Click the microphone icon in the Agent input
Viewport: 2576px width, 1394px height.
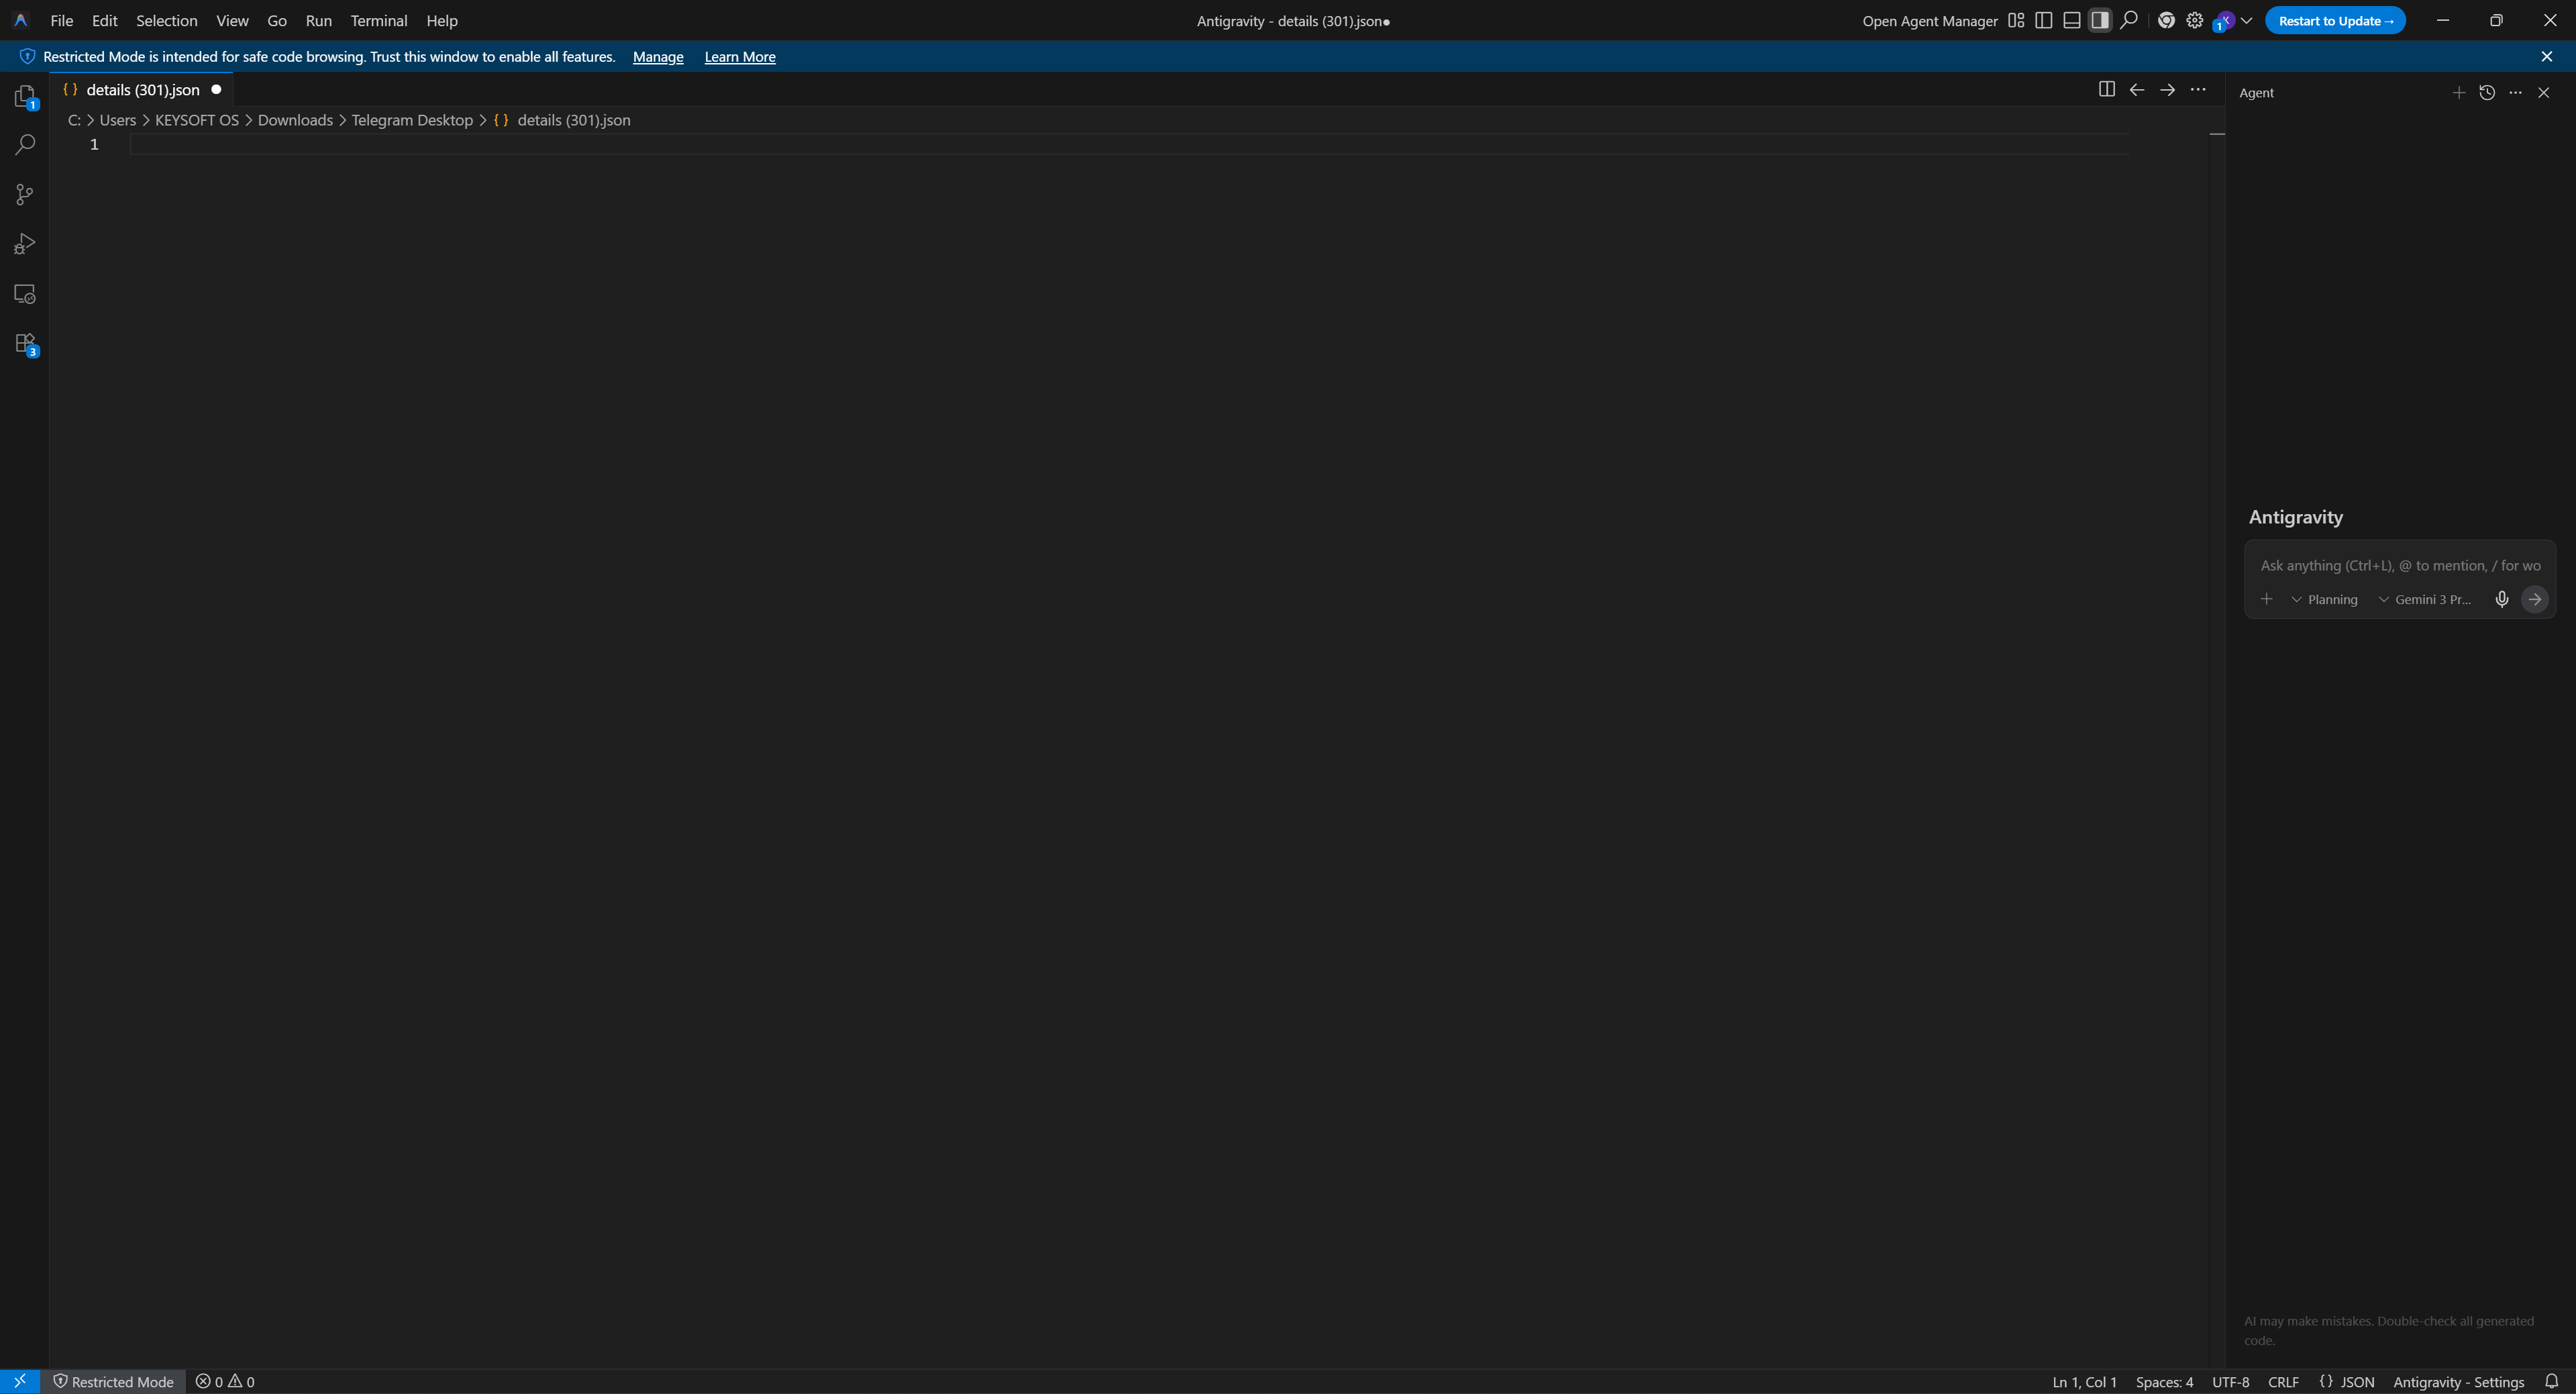pyautogui.click(x=2501, y=599)
